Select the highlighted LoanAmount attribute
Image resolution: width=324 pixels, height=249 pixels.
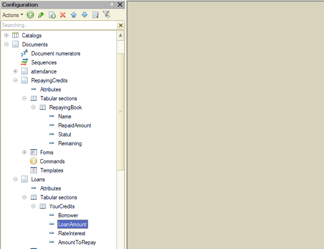72,224
